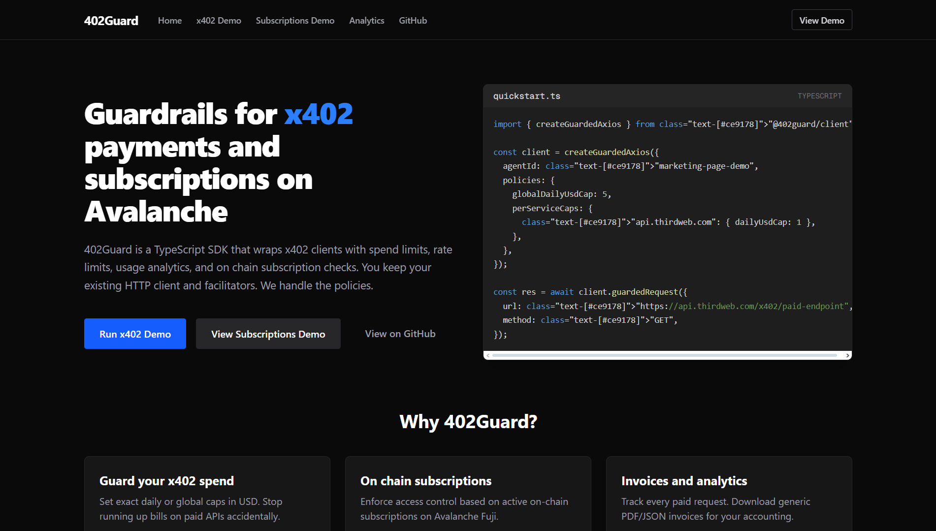Follow the View on GitHub link
Viewport: 936px width, 531px height.
coord(400,334)
